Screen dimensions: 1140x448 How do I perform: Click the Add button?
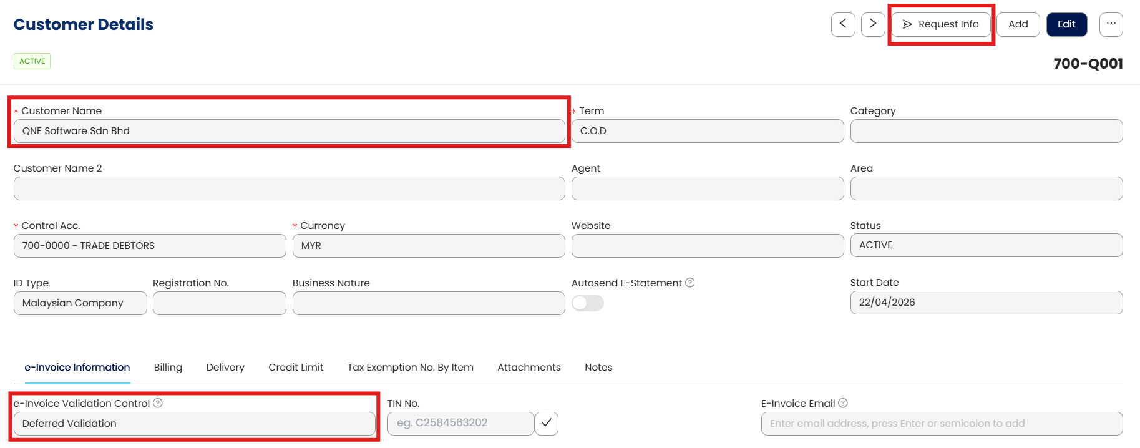click(x=1018, y=24)
